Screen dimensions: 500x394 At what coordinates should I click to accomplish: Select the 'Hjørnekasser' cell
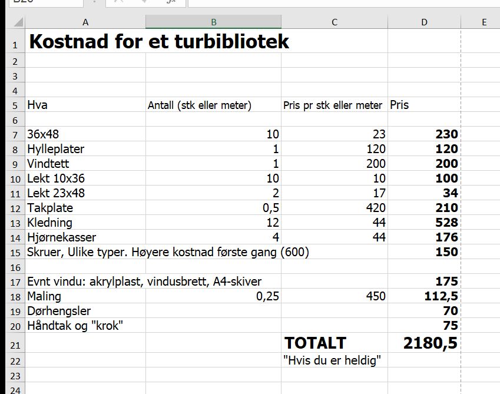[85, 237]
